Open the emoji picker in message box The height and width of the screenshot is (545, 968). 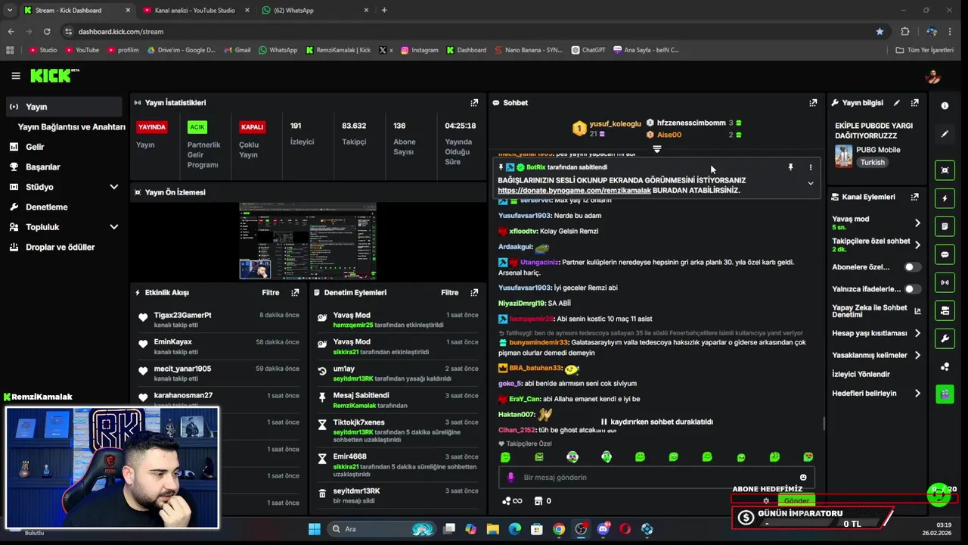(803, 478)
